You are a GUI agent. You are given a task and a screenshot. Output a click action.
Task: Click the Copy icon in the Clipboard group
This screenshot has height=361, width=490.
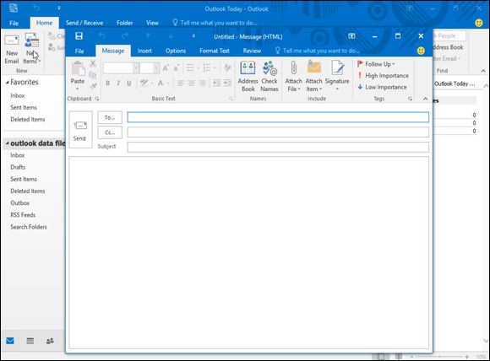tap(93, 75)
